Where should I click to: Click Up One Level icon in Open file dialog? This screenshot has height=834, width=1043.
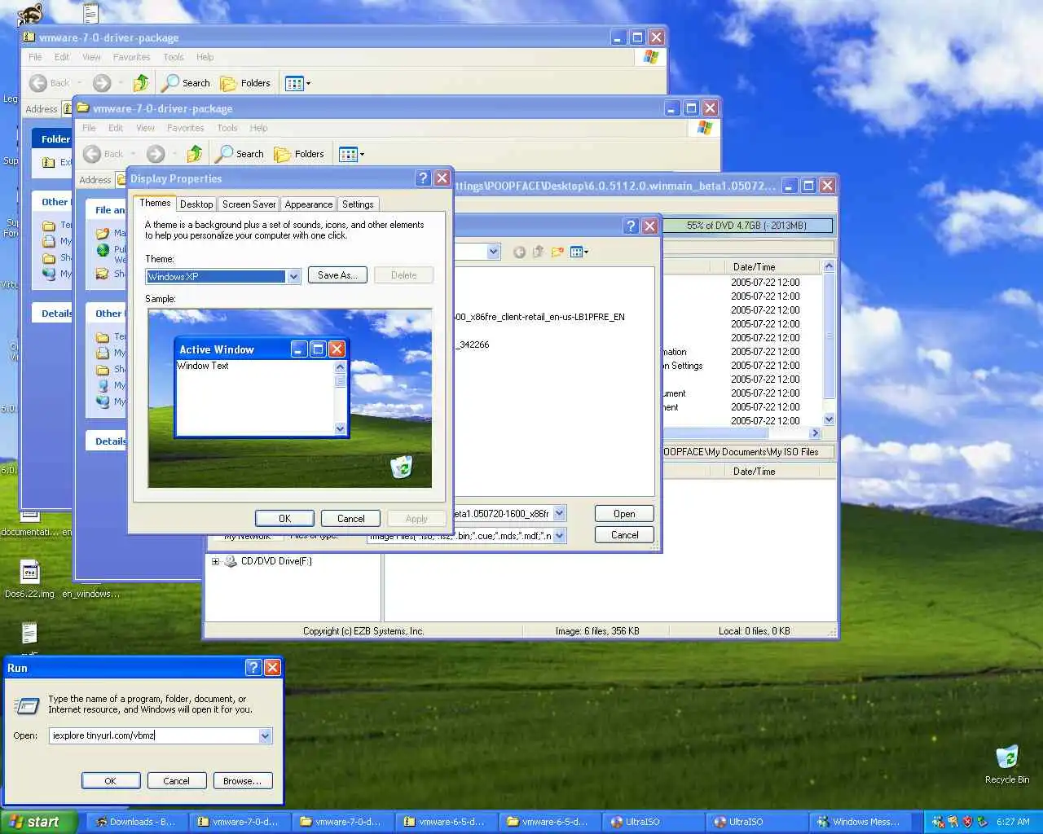(x=538, y=252)
